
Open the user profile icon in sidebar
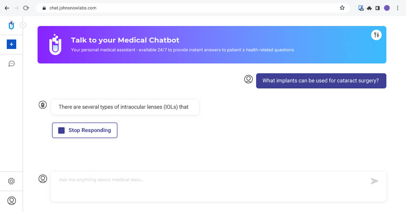[12, 201]
